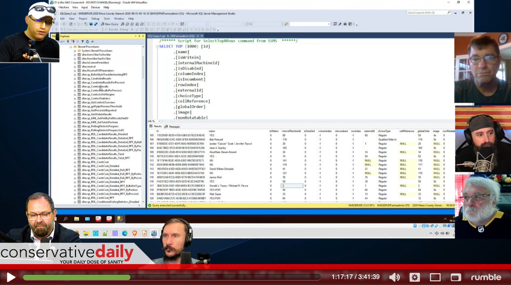
Task: Switch to the Results tab
Action: tap(155, 127)
